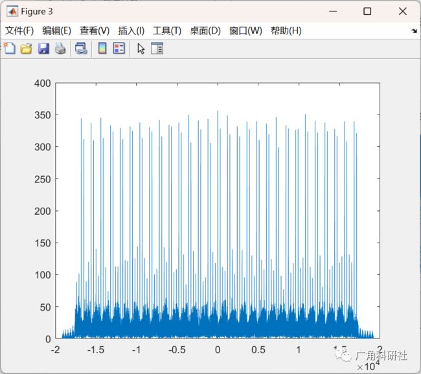
Task: Print the figure with the printer icon
Action: click(60, 49)
